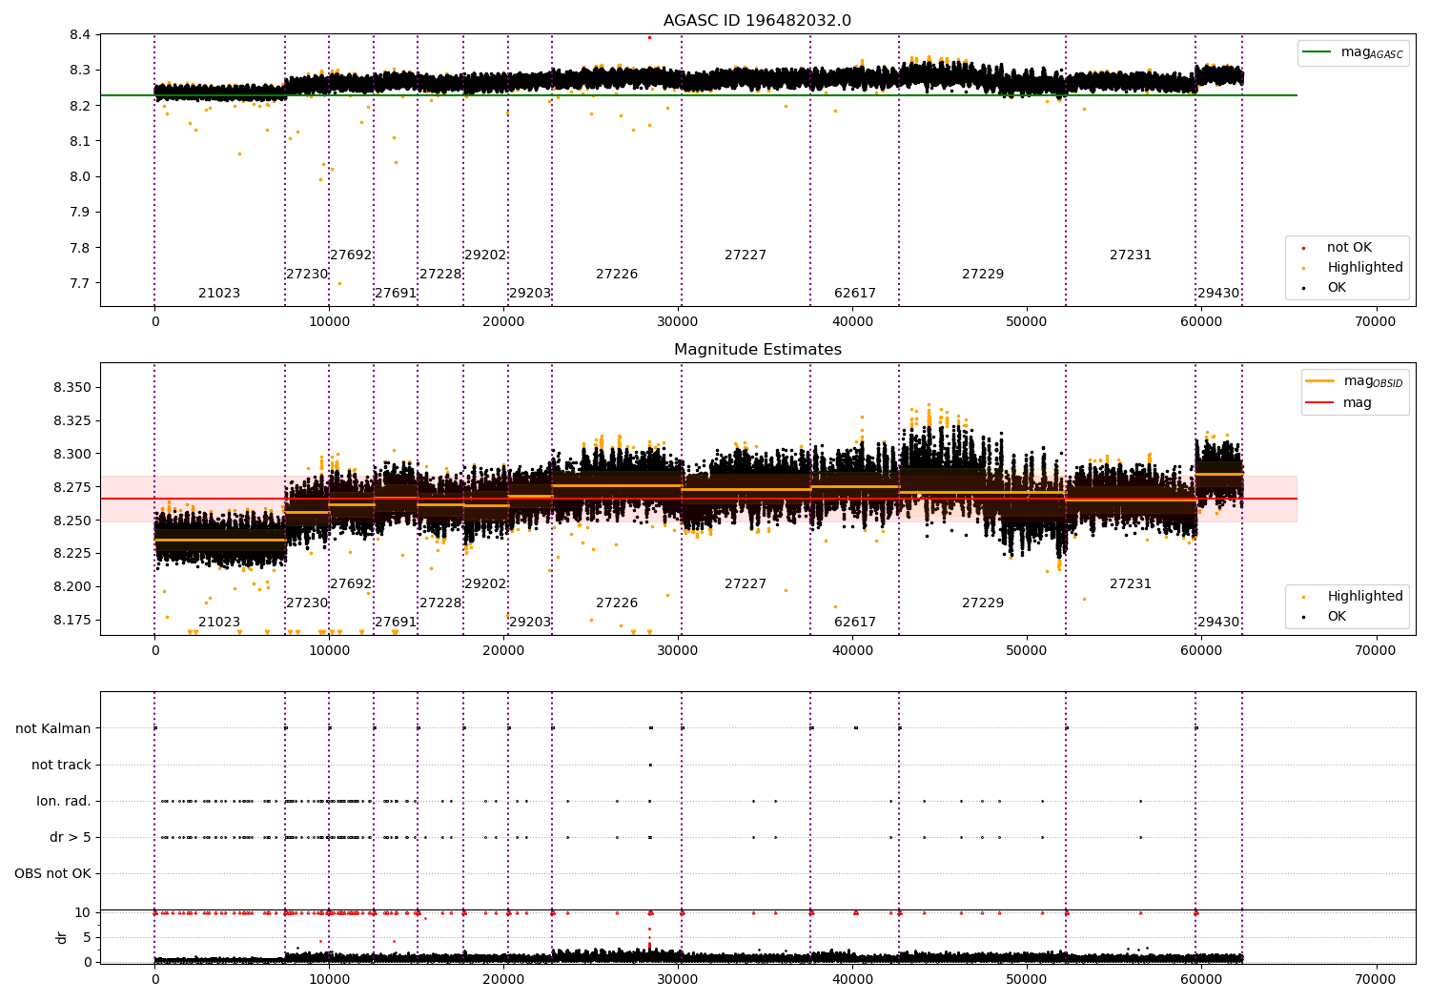Click OBSID label 27692 in the top panel
The image size is (1430, 1001).
tap(351, 255)
